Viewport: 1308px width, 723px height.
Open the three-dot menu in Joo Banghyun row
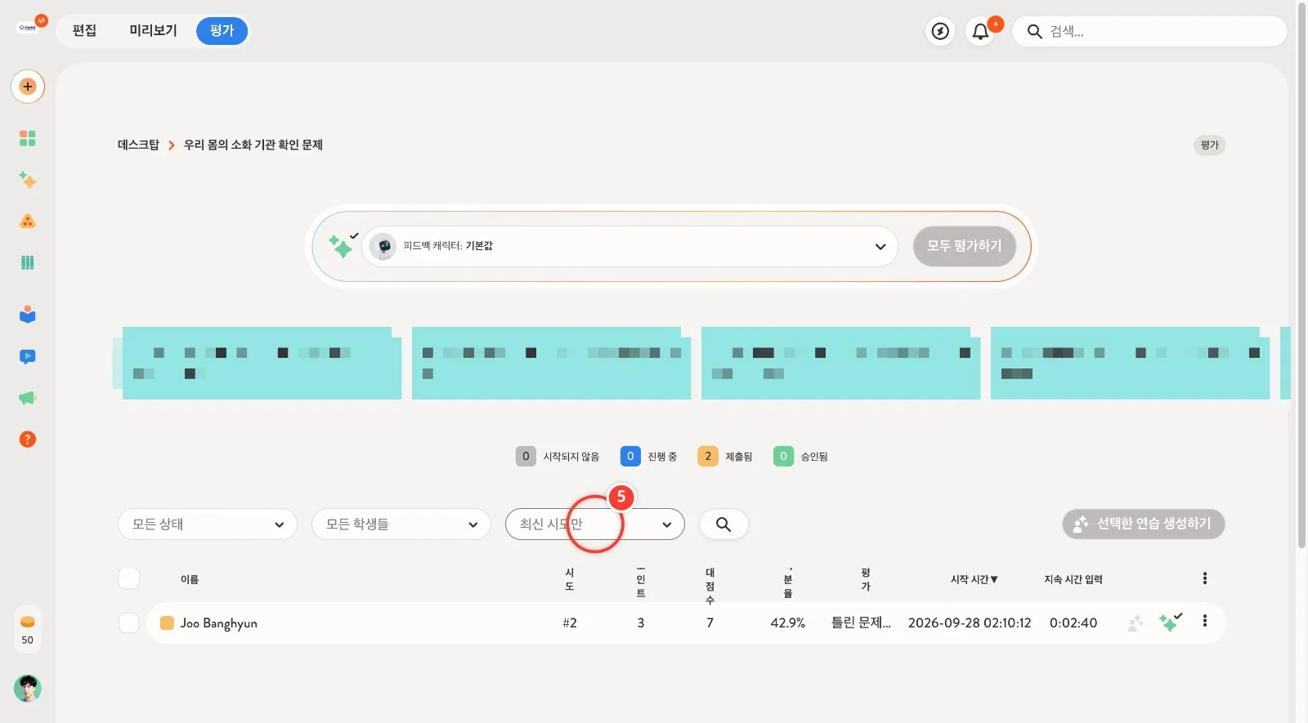[1205, 621]
